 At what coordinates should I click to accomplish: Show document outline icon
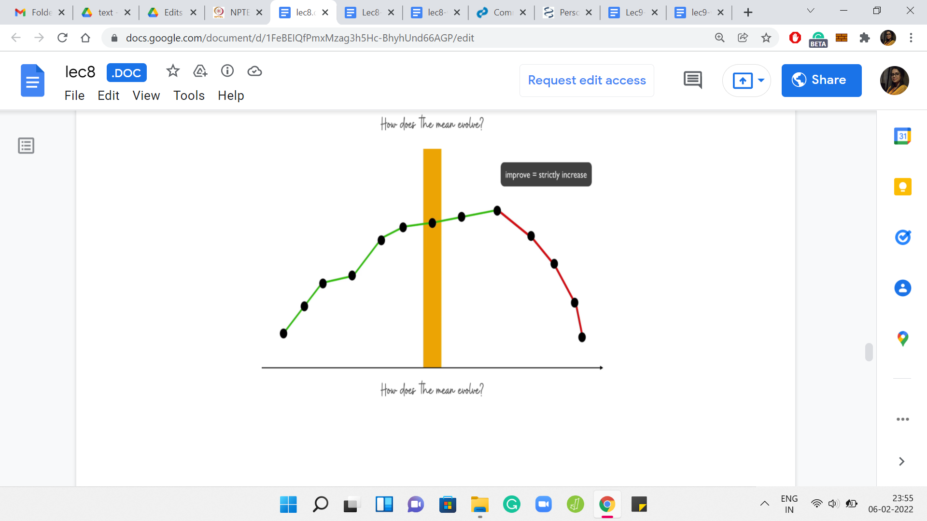click(x=26, y=146)
